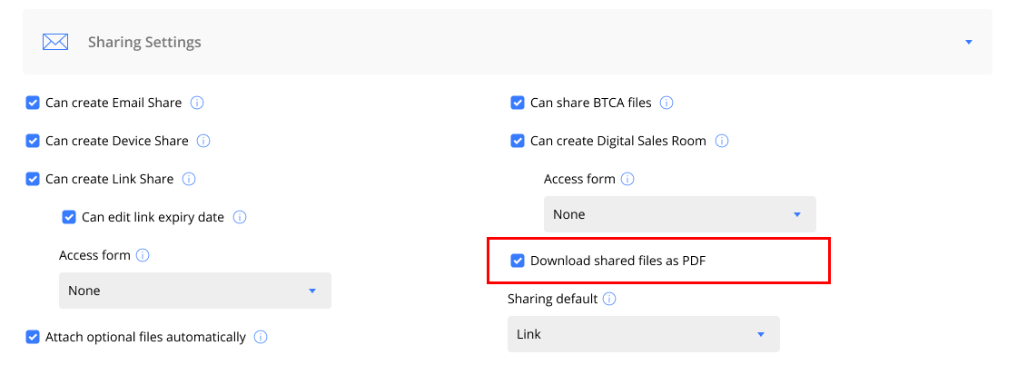The height and width of the screenshot is (375, 1017).
Task: Click info icon under Digital Sales Room Access form
Action: click(627, 179)
